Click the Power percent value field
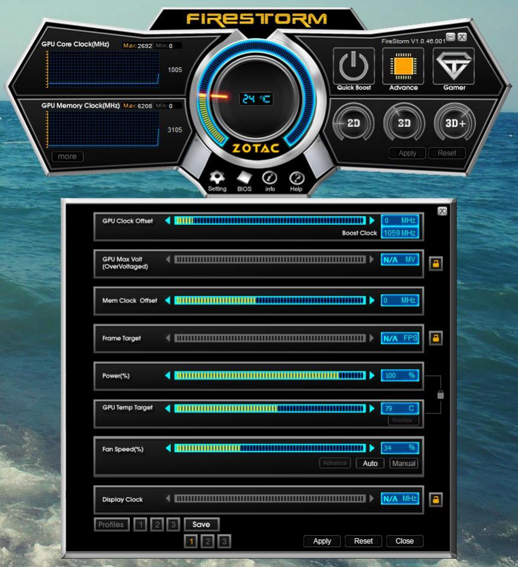Viewport: 518px width, 567px height. tap(399, 375)
